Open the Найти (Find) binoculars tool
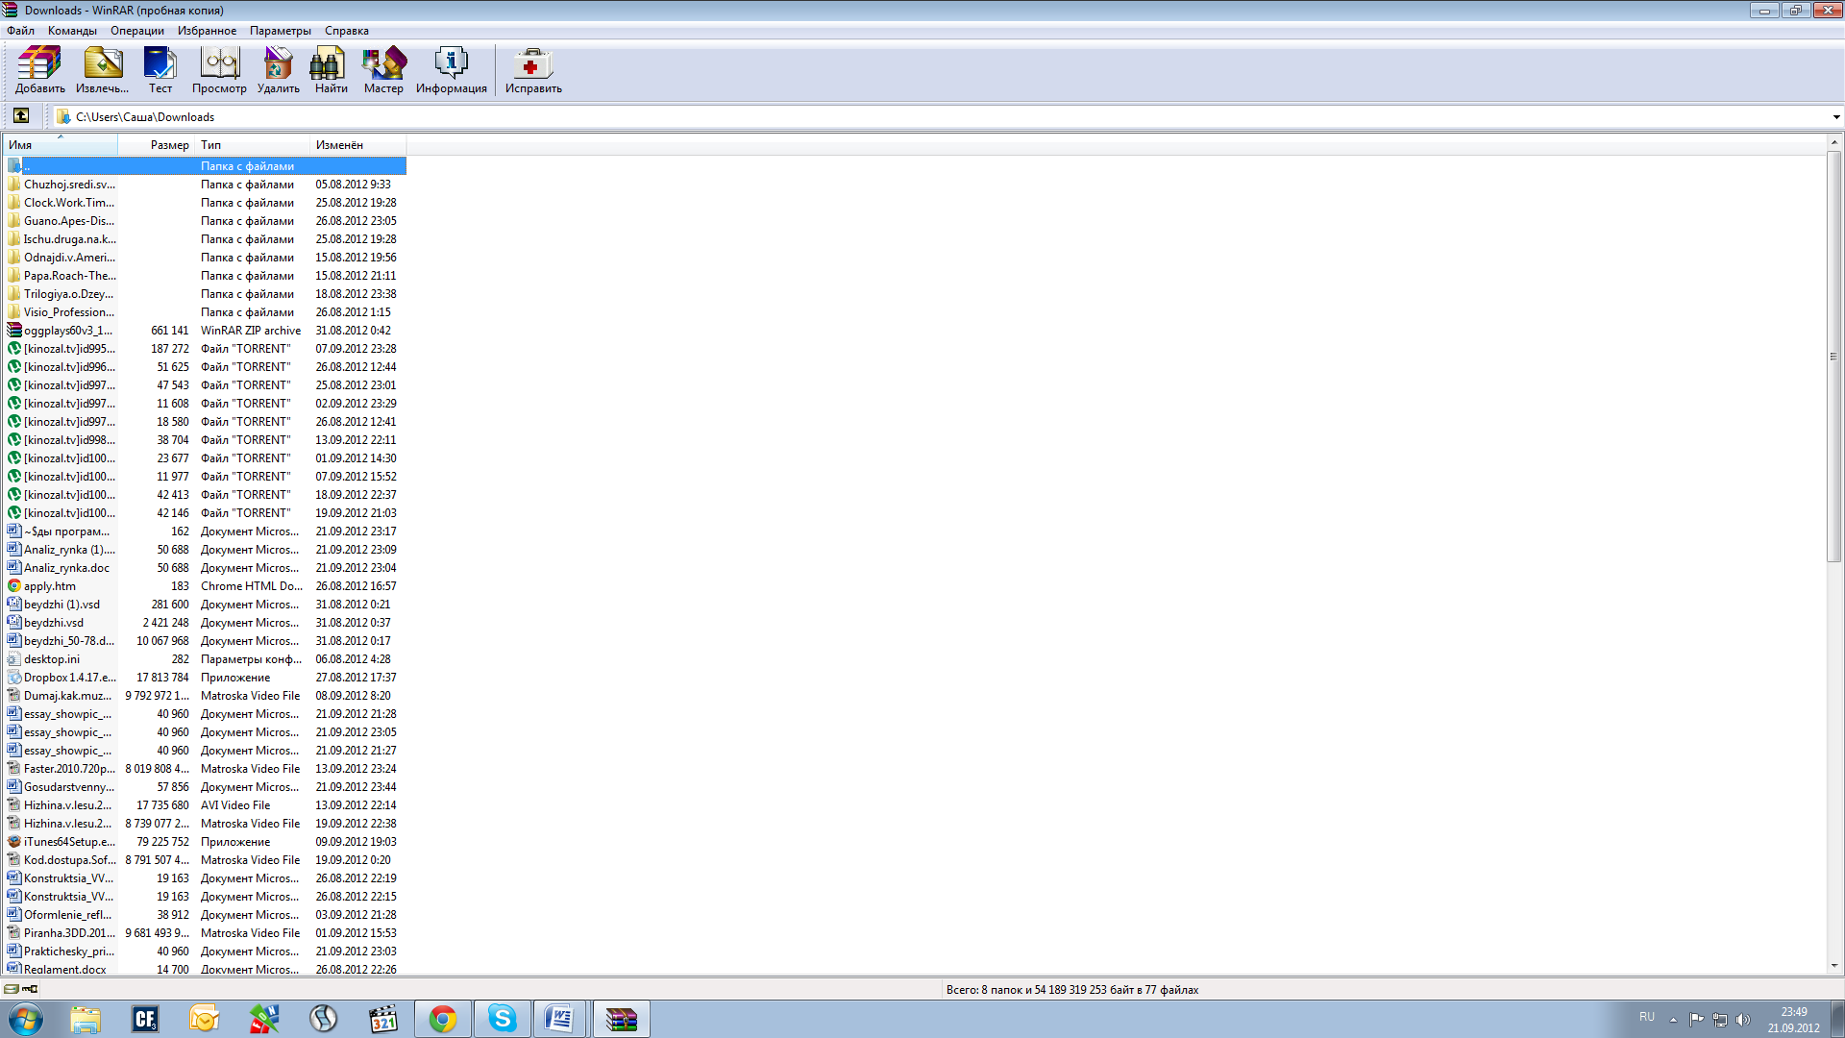1845x1038 pixels. click(331, 71)
